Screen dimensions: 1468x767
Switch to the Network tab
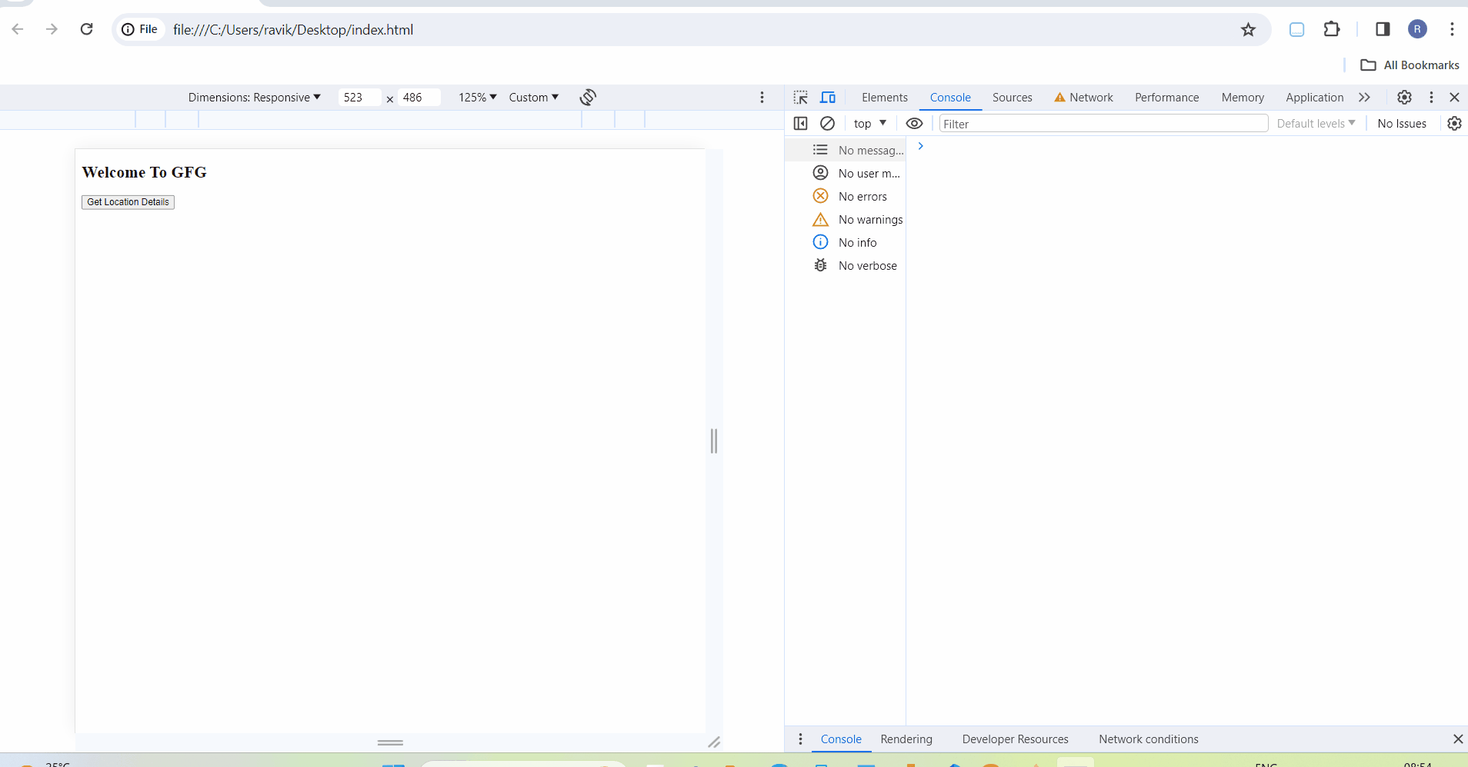point(1084,98)
